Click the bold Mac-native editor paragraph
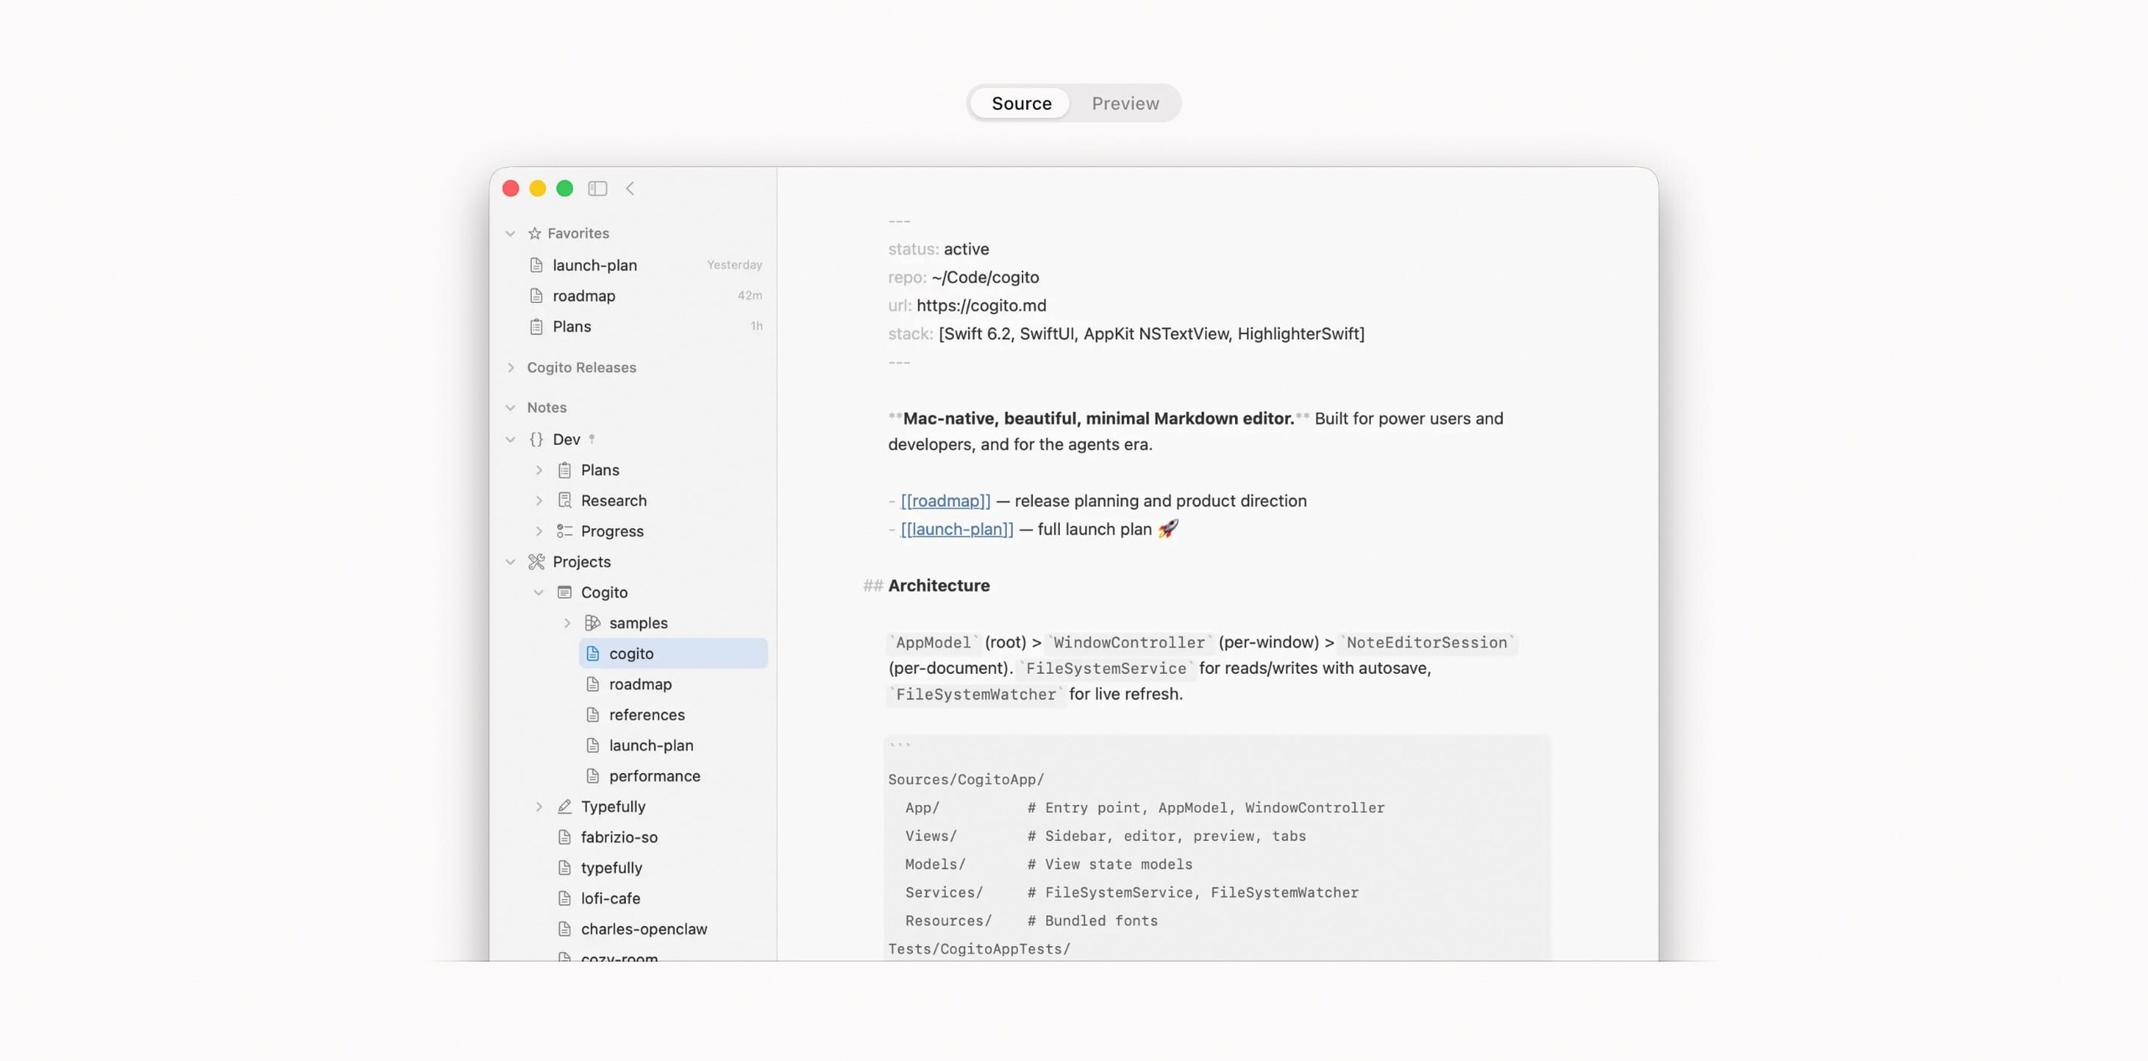 (x=1196, y=431)
